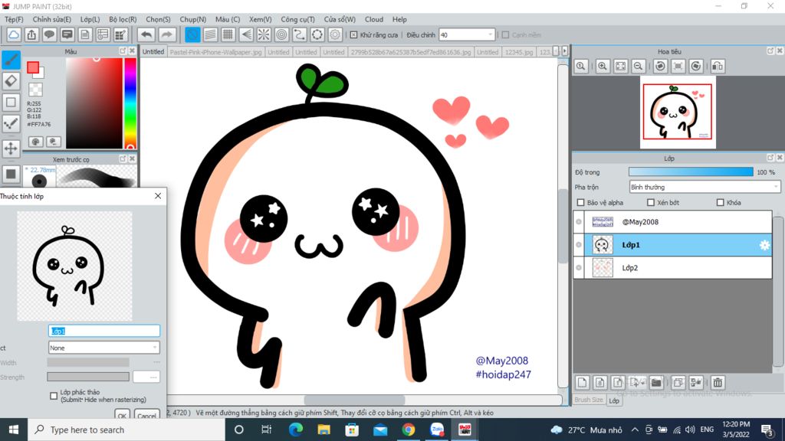
Task: Reset zoom to 100% in navigator
Action: [x=581, y=66]
